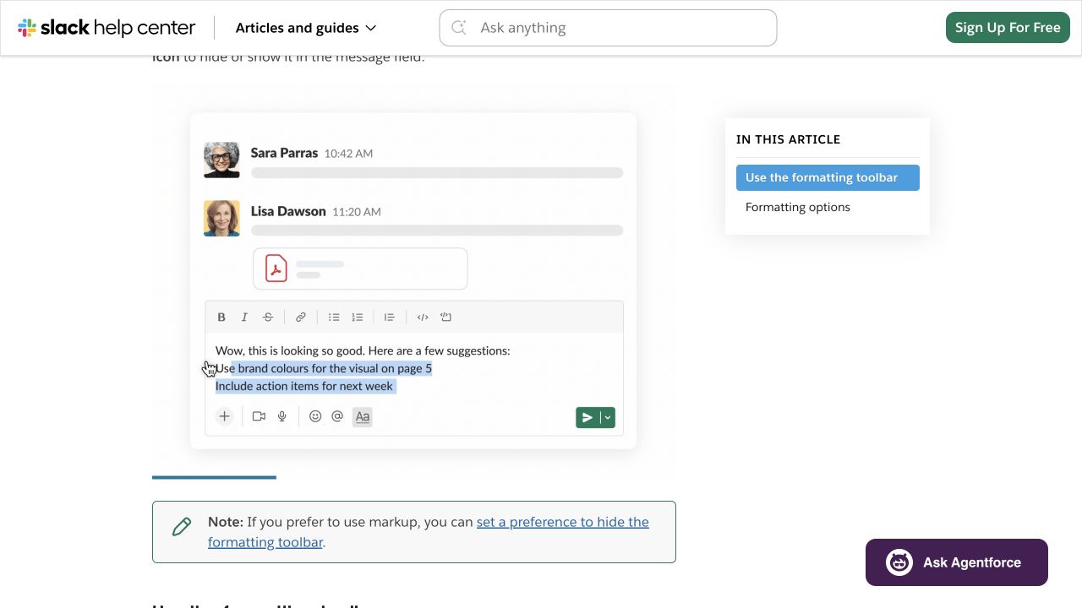Open the Ask Agentforce chat button
Viewport: 1082px width, 608px height.
pyautogui.click(x=957, y=562)
